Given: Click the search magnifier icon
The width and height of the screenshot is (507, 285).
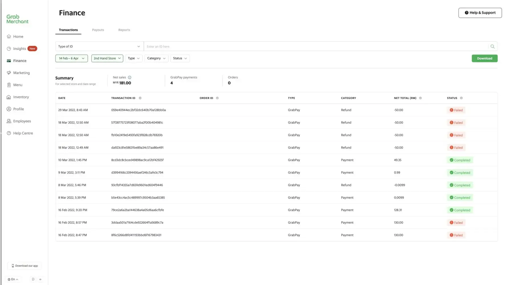Looking at the screenshot, I should pyautogui.click(x=492, y=46).
